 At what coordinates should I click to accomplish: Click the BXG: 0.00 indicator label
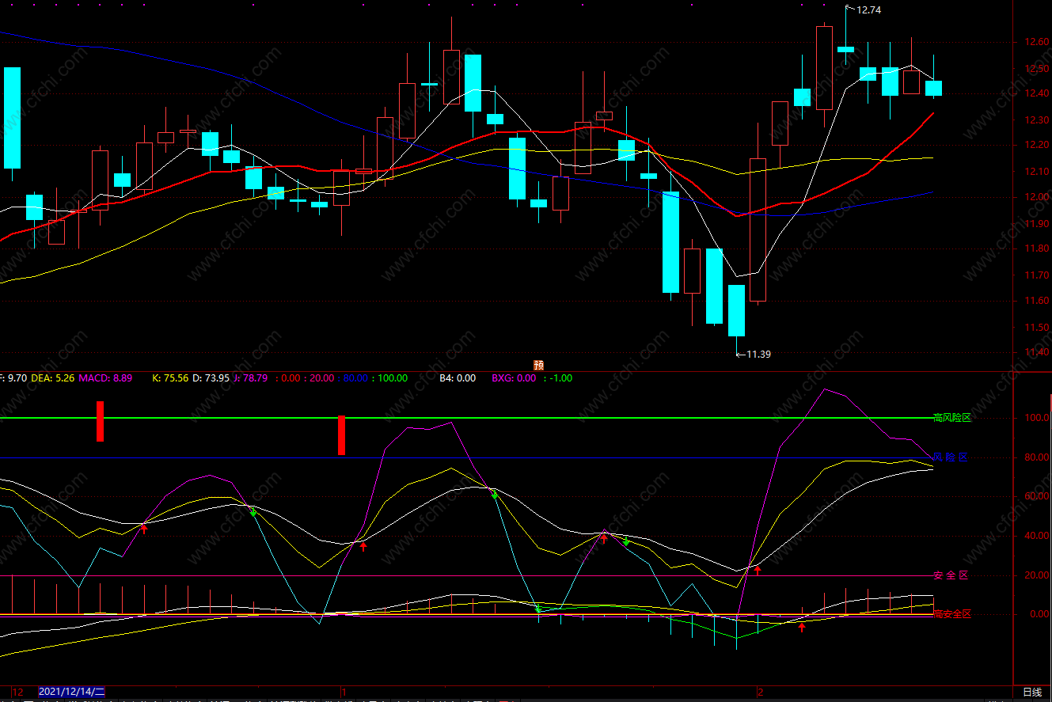(x=513, y=378)
